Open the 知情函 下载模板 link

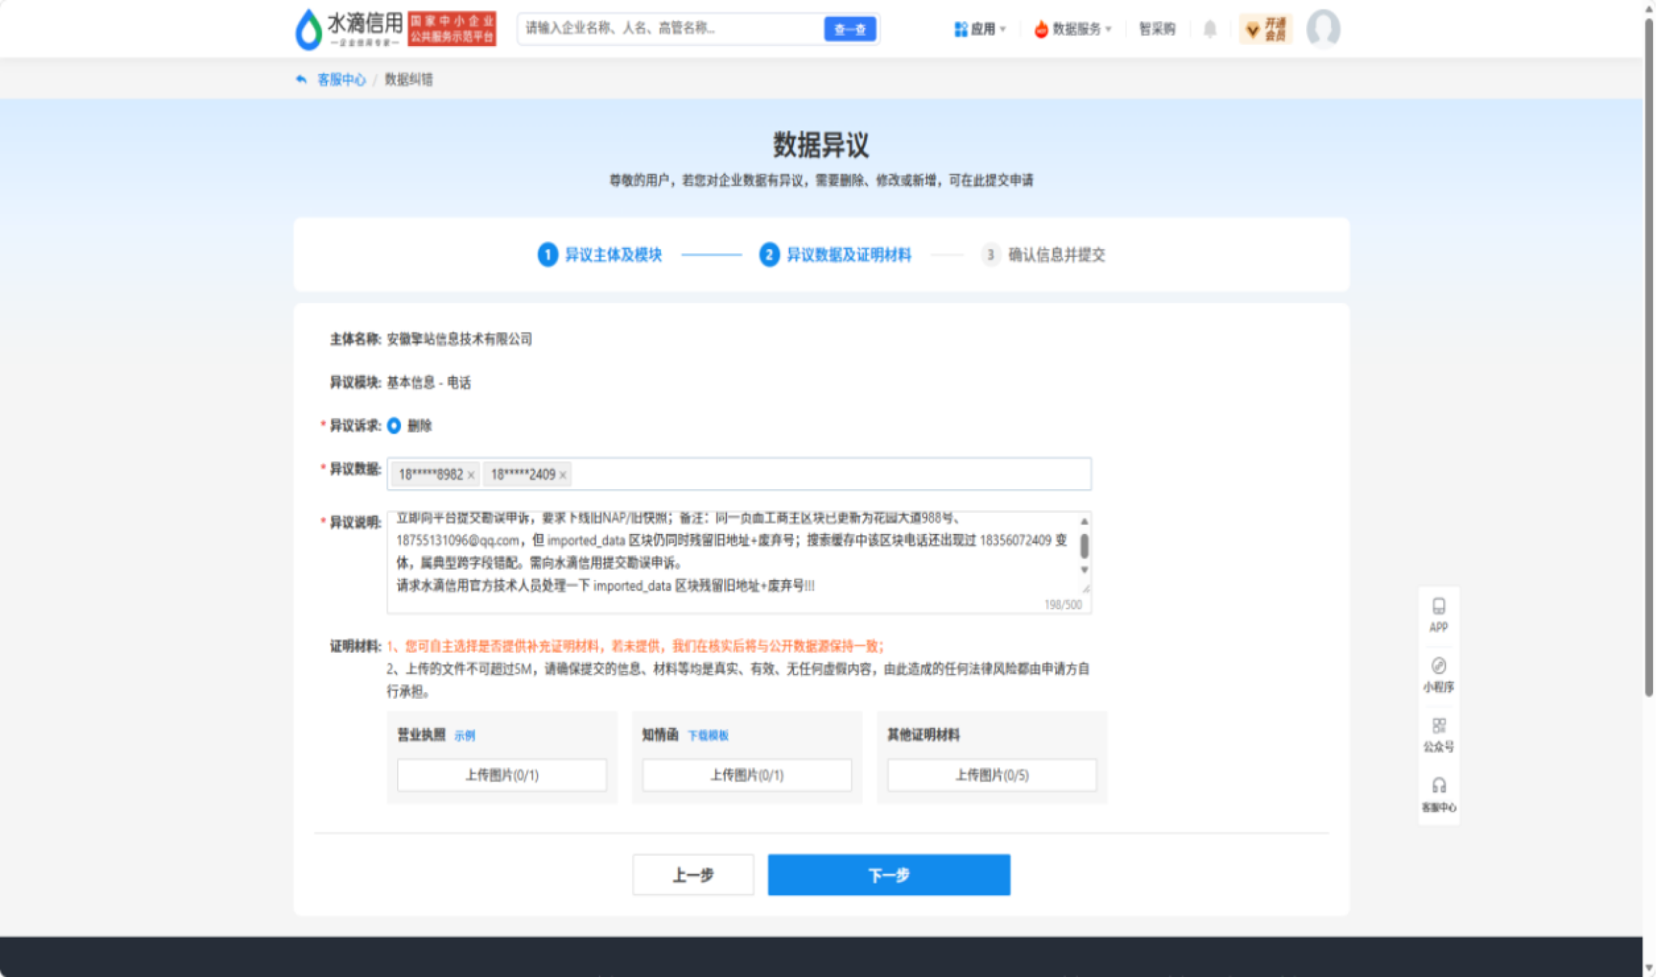click(x=708, y=735)
